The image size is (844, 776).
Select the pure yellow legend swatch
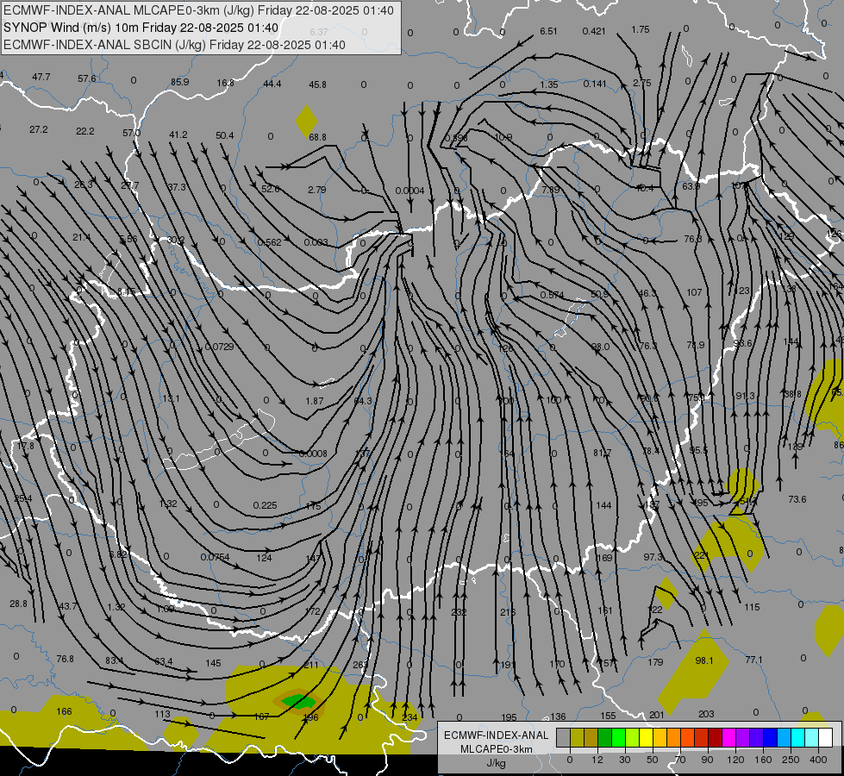[646, 737]
